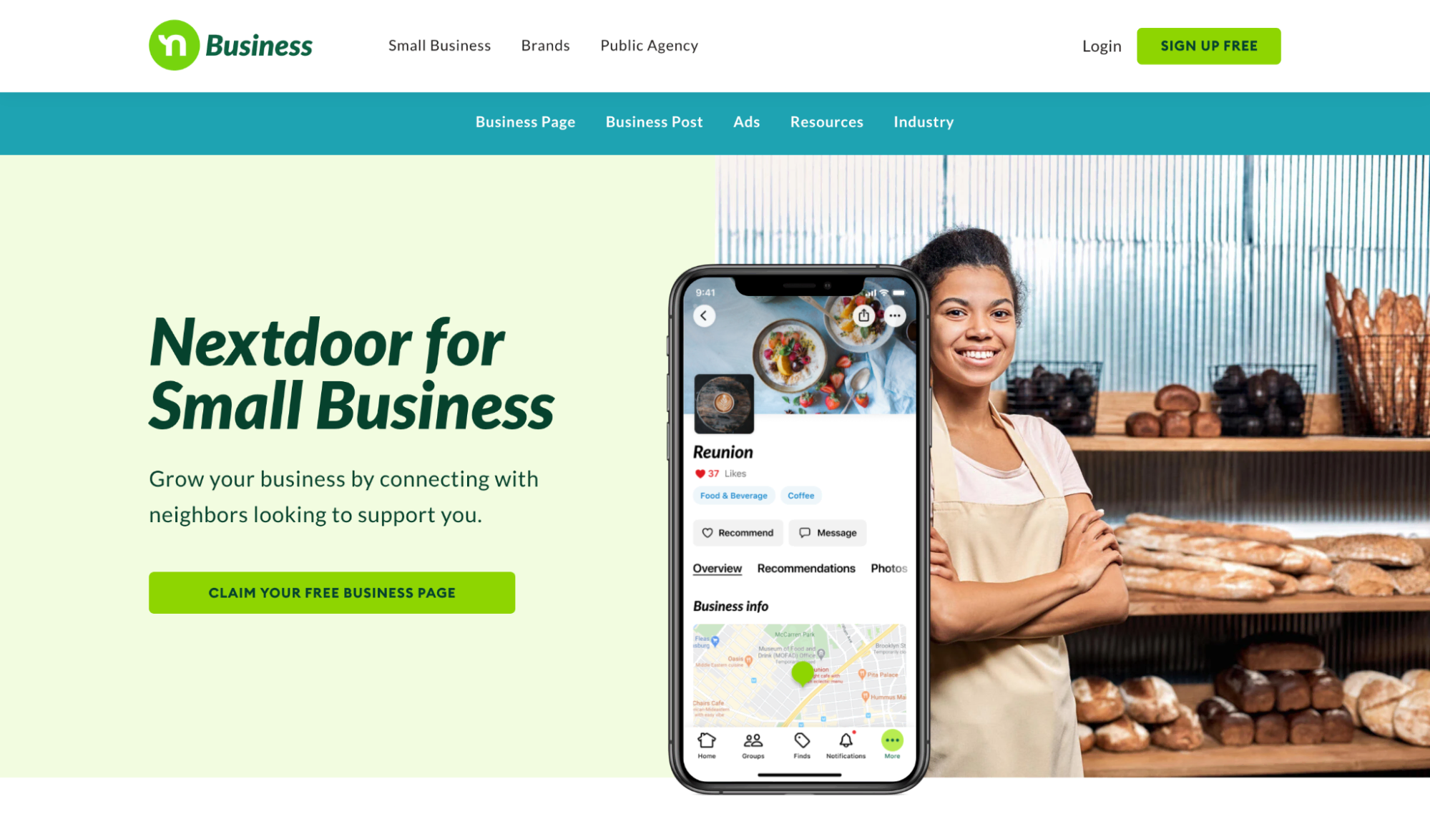Click the Login link
Viewport: 1430px width, 819px height.
(1102, 45)
